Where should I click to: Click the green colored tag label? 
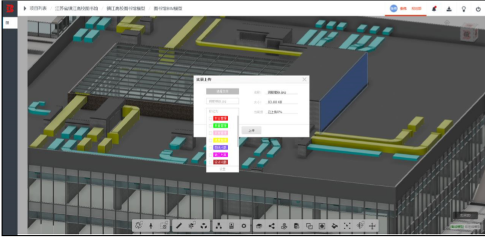click(221, 126)
